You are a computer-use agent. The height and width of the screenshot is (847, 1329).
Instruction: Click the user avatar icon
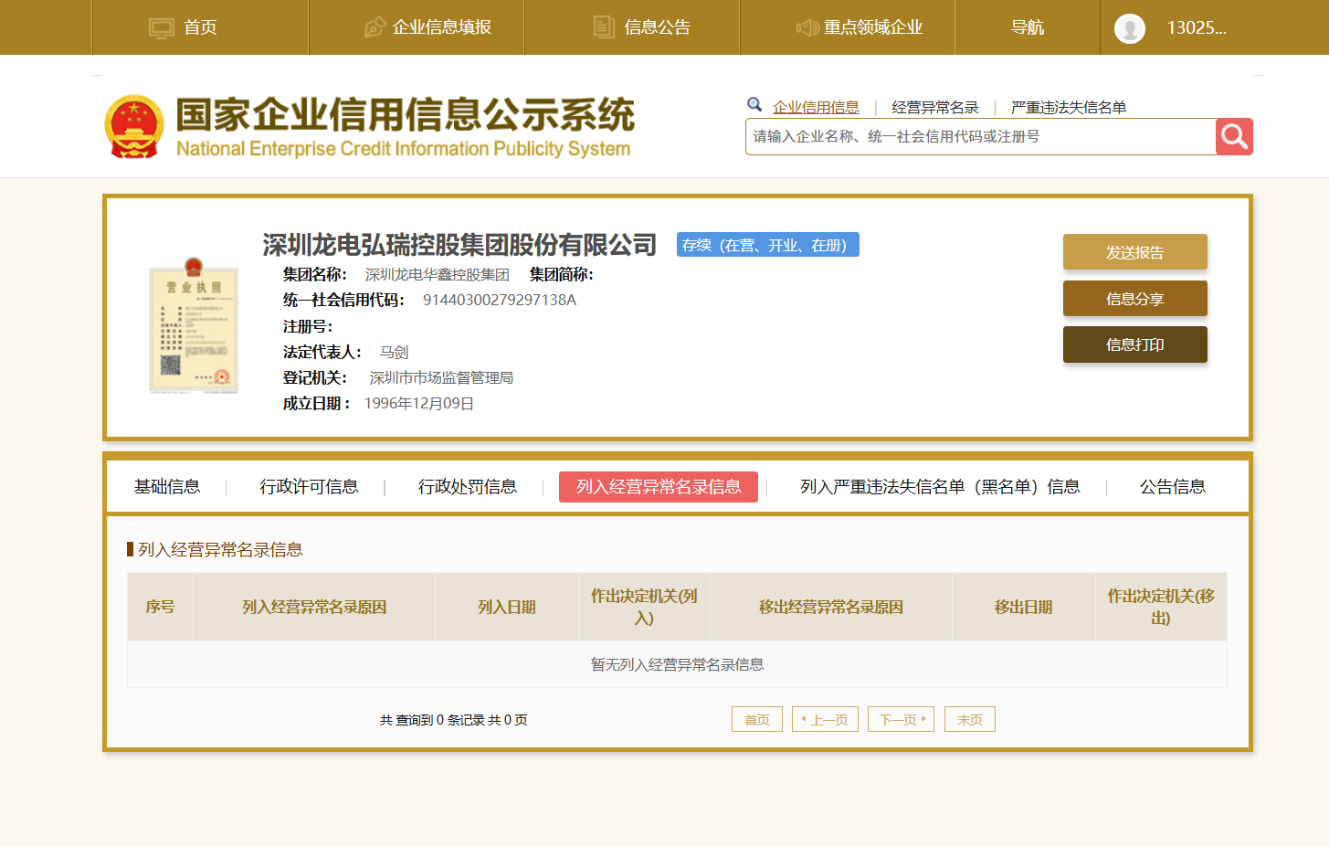[1130, 28]
